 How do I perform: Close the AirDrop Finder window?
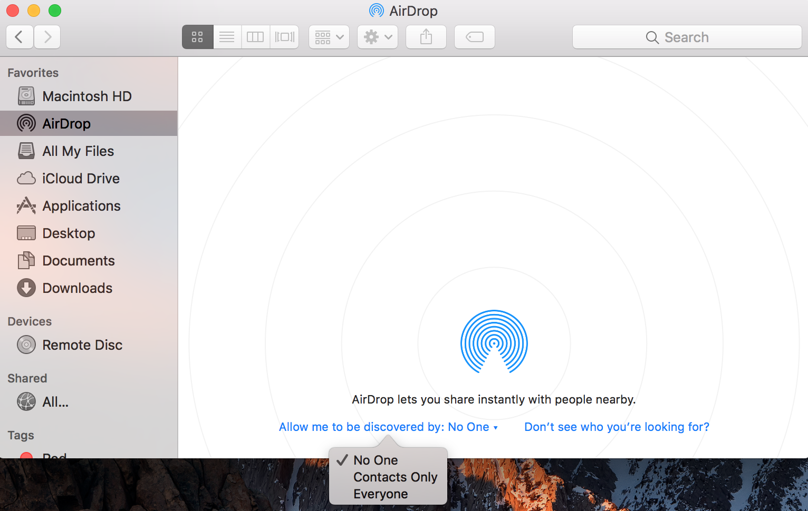[13, 11]
